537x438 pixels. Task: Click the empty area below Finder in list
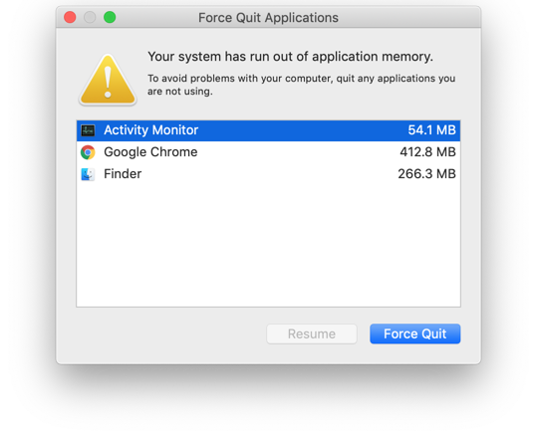(x=269, y=246)
